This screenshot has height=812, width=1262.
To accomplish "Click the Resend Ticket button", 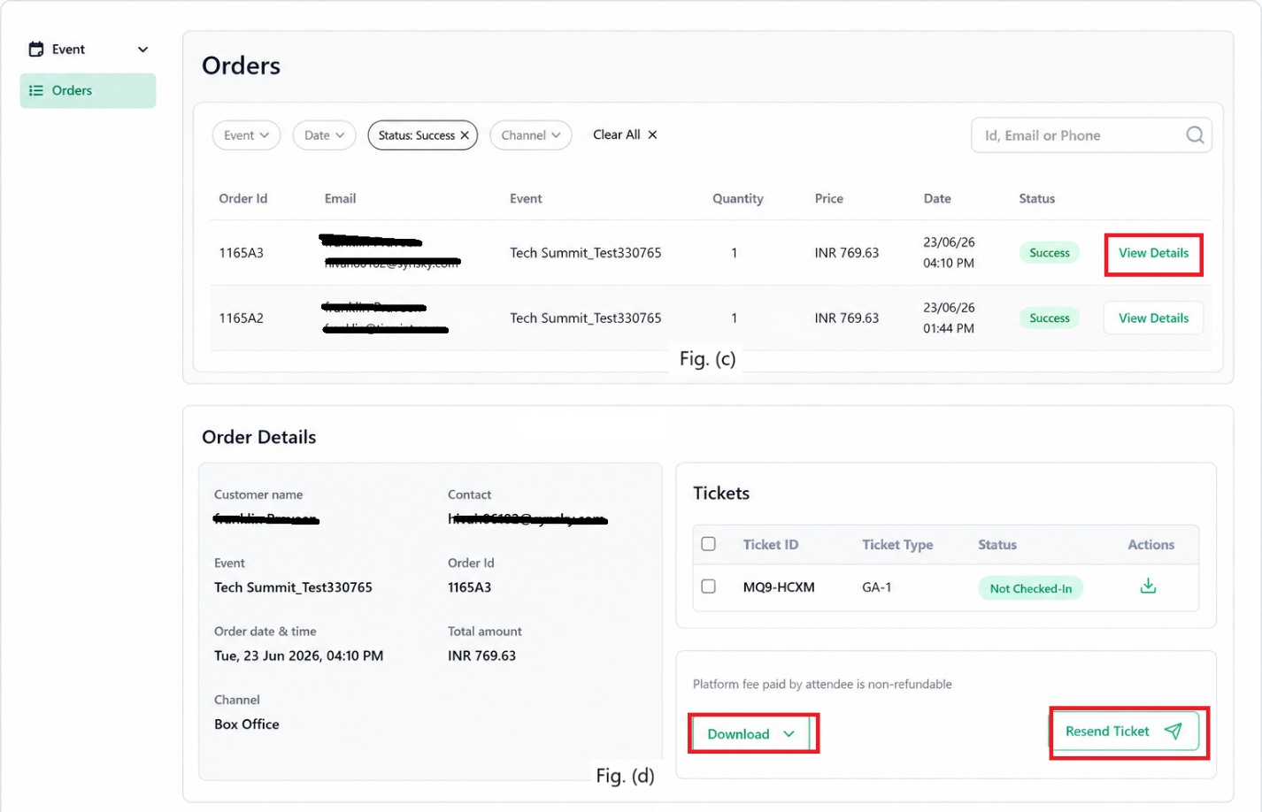I will pos(1124,732).
